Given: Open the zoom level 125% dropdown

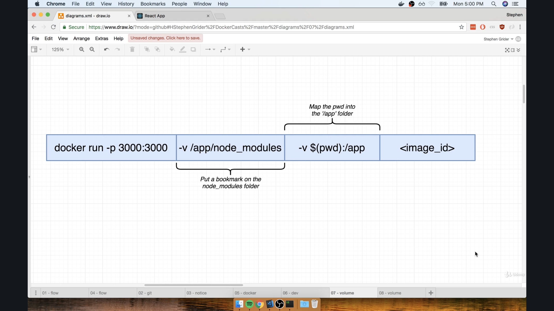Looking at the screenshot, I should (60, 49).
